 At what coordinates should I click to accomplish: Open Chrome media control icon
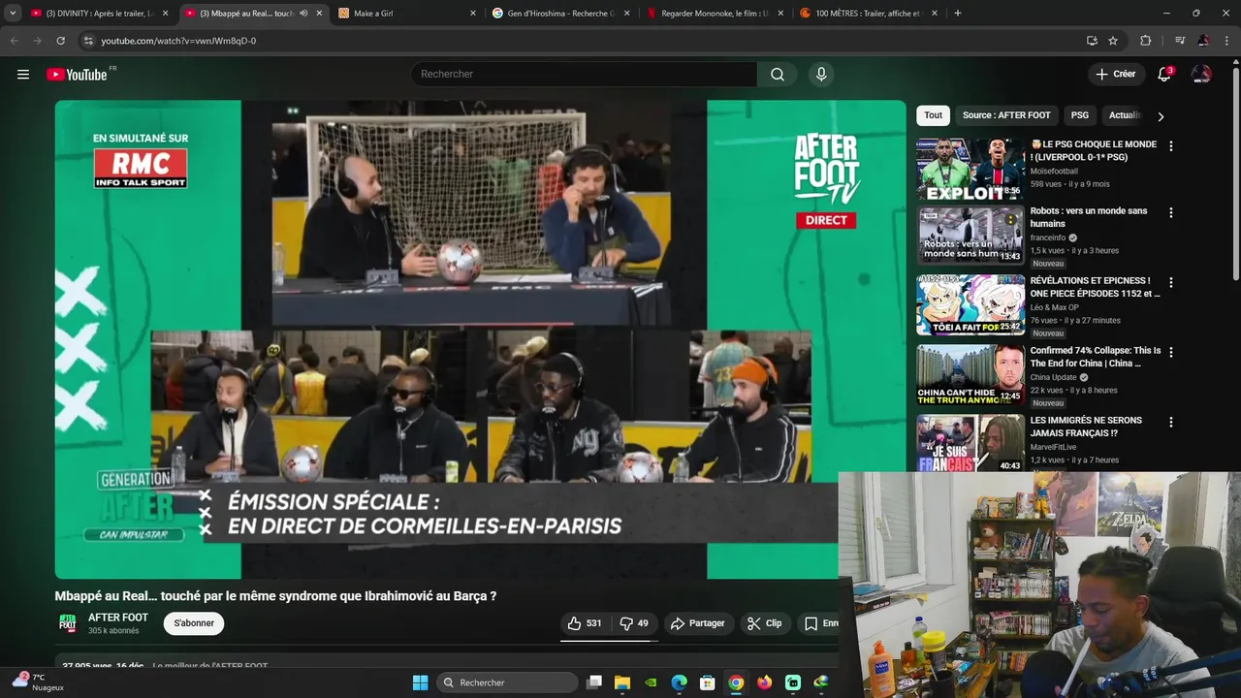click(1180, 41)
